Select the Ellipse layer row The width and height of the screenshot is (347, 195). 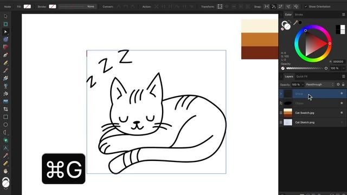[x=312, y=103]
